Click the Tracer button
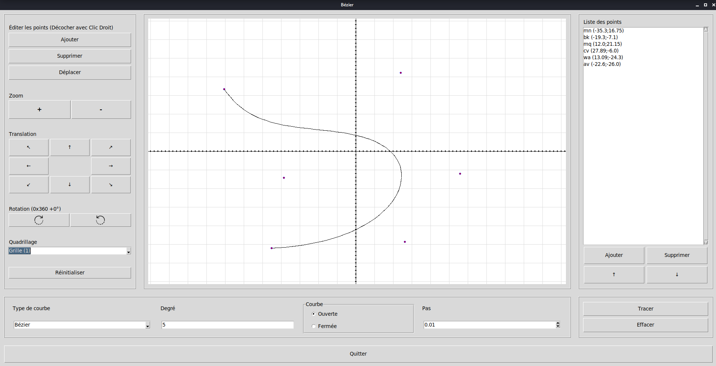The height and width of the screenshot is (366, 716). [645, 309]
